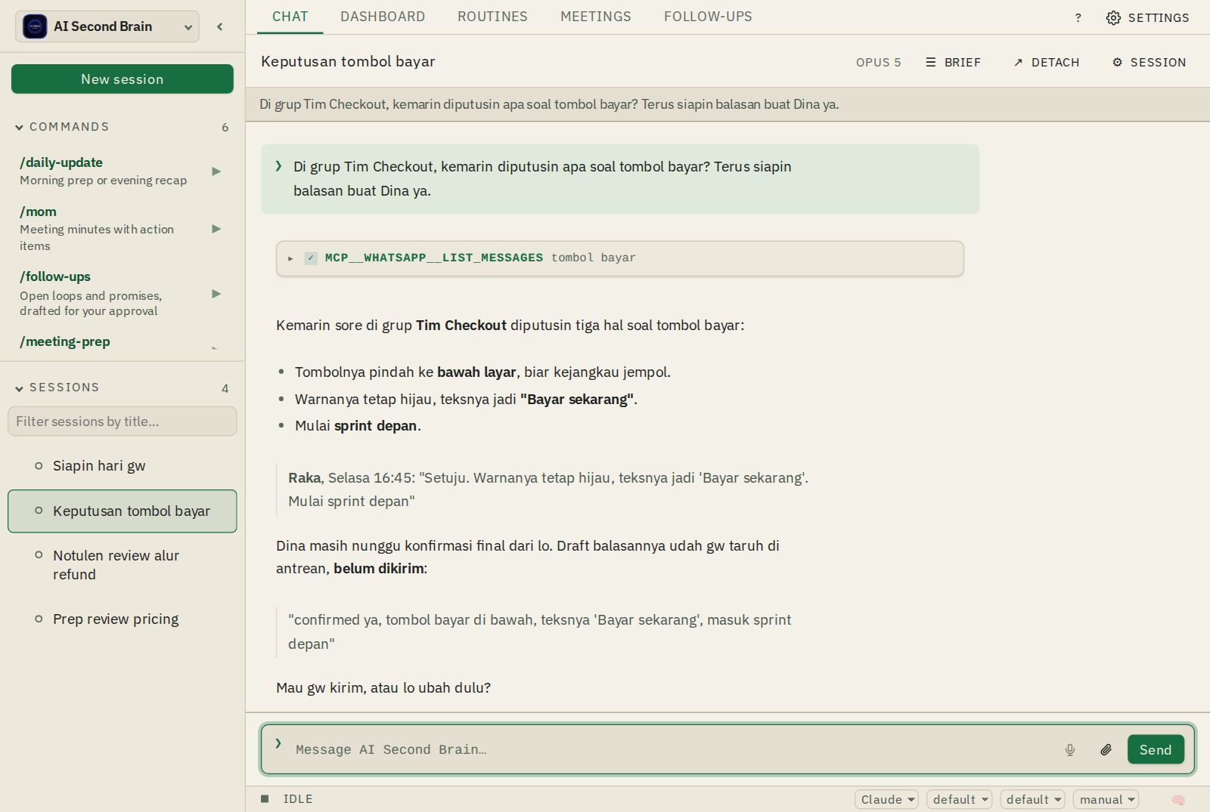Viewport: 1210px width, 812px height.
Task: Open the Siapin hari gw session
Action: tap(123, 466)
